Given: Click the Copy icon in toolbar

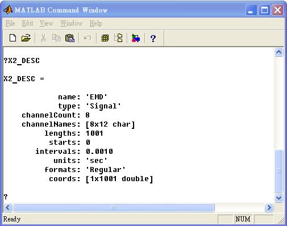Looking at the screenshot, I should tap(56, 38).
